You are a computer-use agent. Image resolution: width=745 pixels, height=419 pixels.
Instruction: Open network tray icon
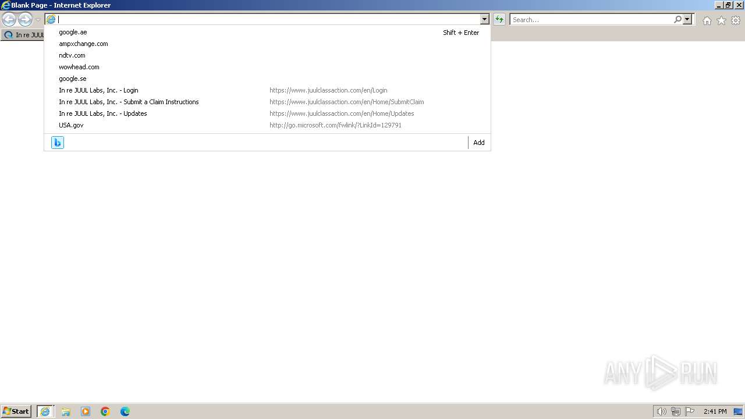676,411
